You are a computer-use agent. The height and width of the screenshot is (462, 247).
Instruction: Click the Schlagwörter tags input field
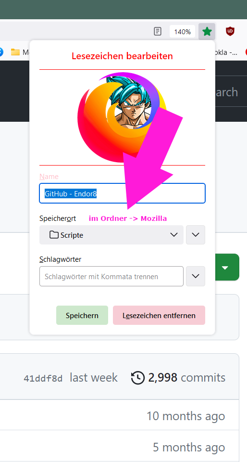pos(111,276)
